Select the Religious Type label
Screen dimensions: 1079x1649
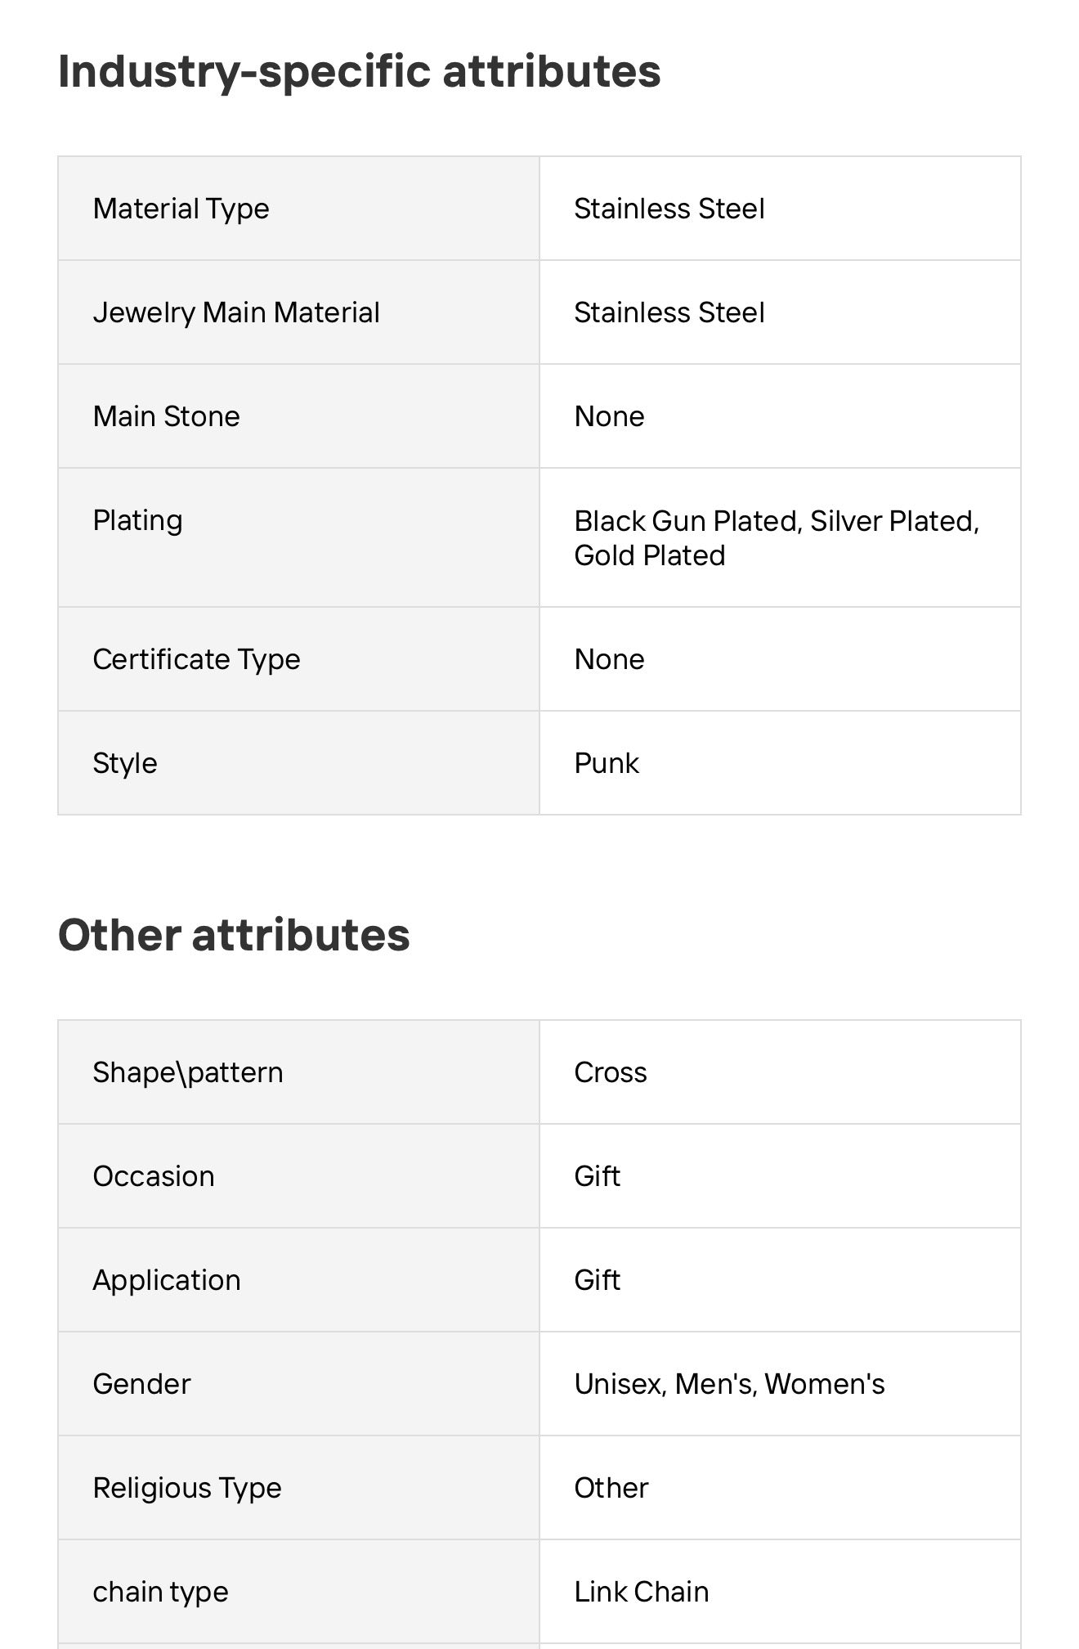click(x=186, y=1488)
